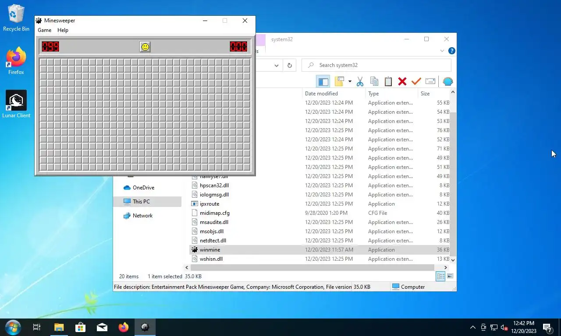
Task: Click the Firefox icon in the taskbar
Action: tap(124, 327)
